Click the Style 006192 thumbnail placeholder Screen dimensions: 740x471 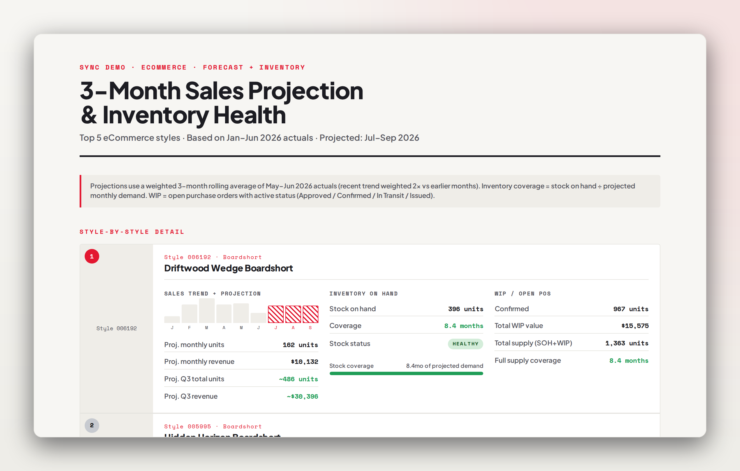point(117,328)
